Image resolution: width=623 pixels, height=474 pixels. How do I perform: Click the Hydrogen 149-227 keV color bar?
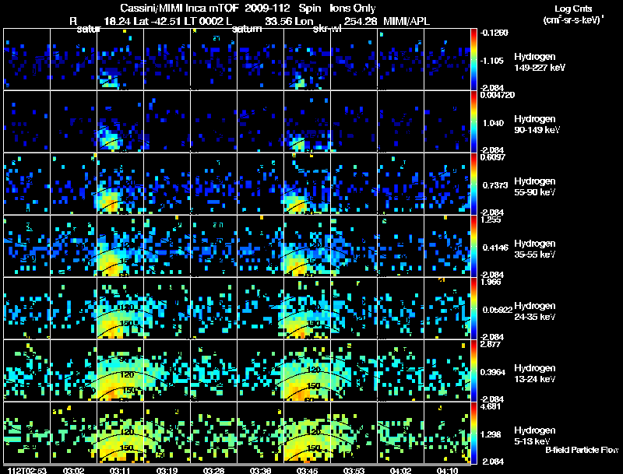pyautogui.click(x=473, y=60)
